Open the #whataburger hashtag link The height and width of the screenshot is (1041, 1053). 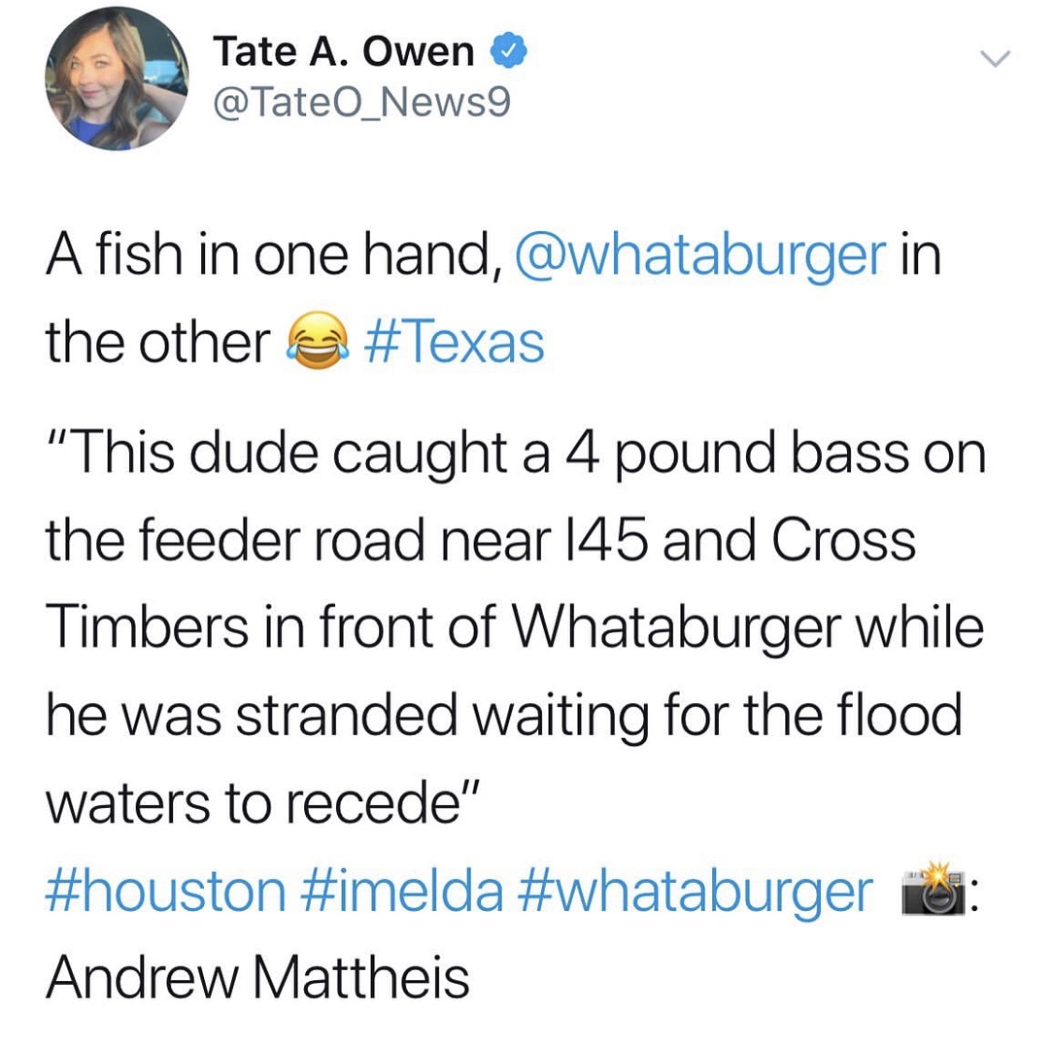click(x=696, y=893)
